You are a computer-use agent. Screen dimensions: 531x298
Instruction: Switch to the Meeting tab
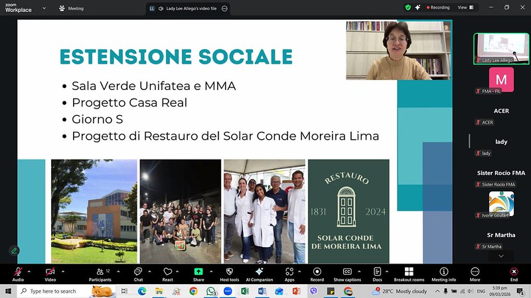[72, 8]
